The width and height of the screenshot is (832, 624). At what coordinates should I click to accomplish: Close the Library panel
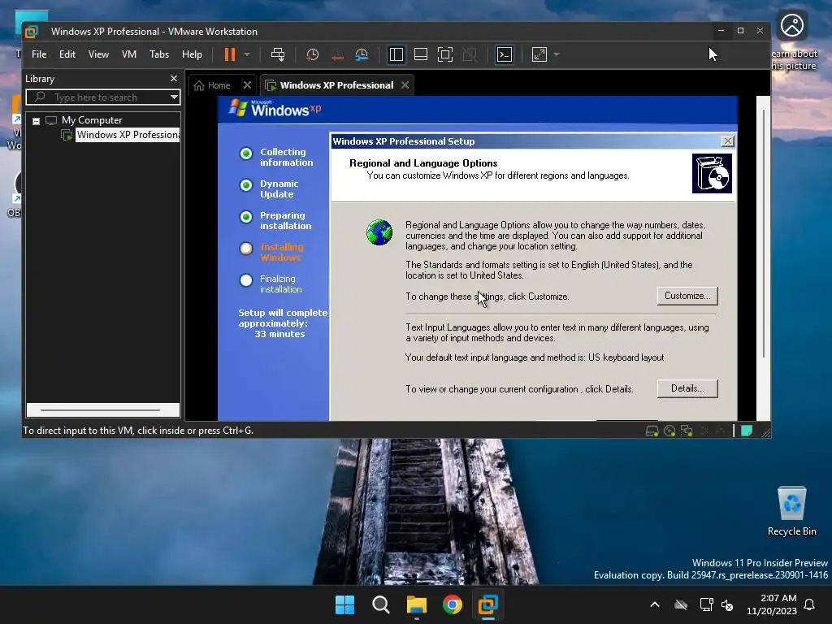pos(174,78)
